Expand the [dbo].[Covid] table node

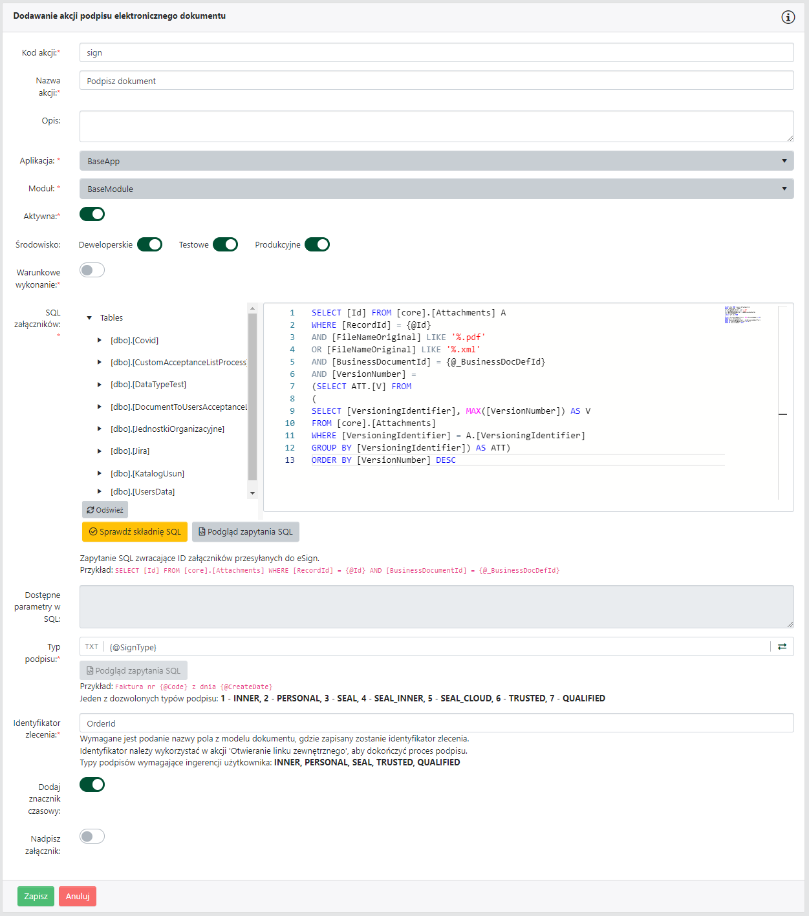100,340
